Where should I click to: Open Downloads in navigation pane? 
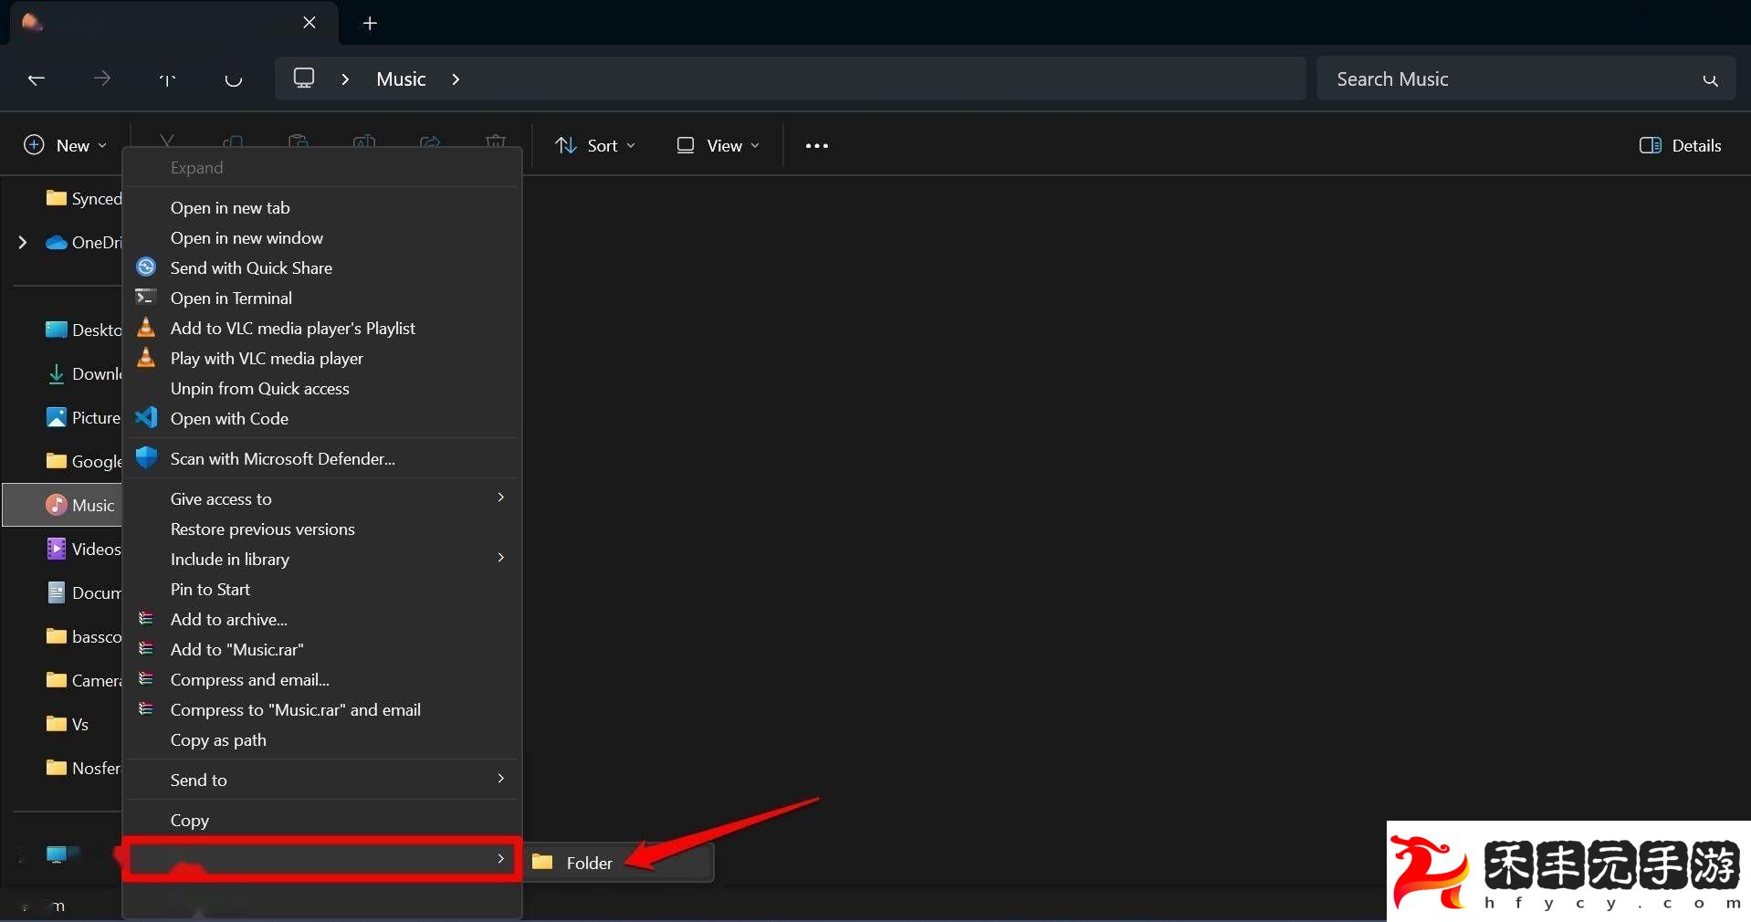[x=83, y=373]
